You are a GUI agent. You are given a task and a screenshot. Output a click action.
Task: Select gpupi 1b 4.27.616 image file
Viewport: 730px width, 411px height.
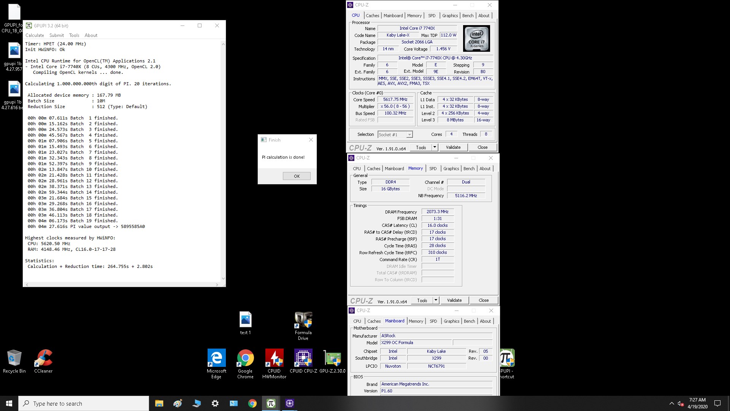pyautogui.click(x=12, y=96)
